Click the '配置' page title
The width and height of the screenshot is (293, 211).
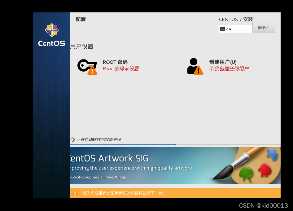click(81, 19)
